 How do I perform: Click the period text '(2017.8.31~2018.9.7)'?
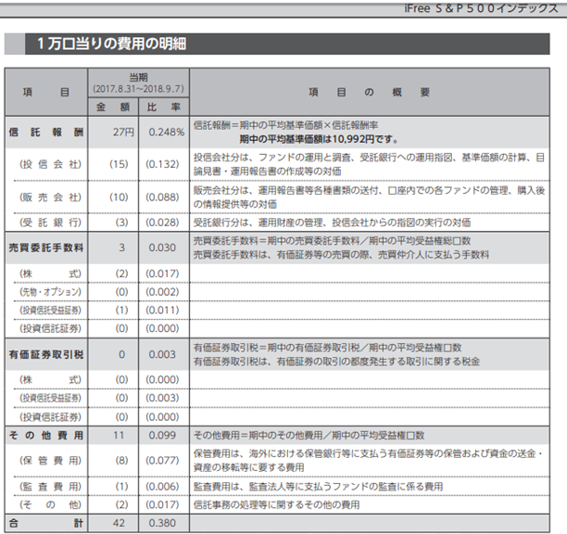[138, 89]
